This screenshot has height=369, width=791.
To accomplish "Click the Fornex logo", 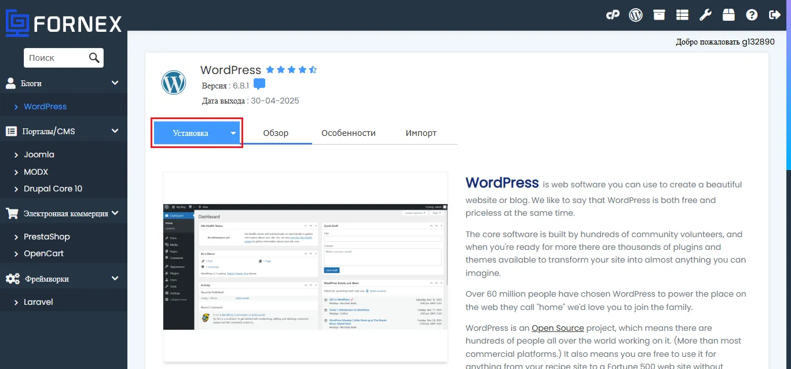I will pyautogui.click(x=64, y=24).
